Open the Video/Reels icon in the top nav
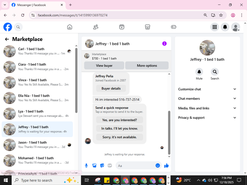 click(122, 27)
